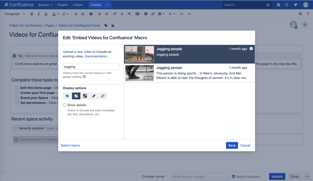Viewport: 313px width, 181px height.
Task: Open the People menu item
Action: pyautogui.click(x=62, y=5)
